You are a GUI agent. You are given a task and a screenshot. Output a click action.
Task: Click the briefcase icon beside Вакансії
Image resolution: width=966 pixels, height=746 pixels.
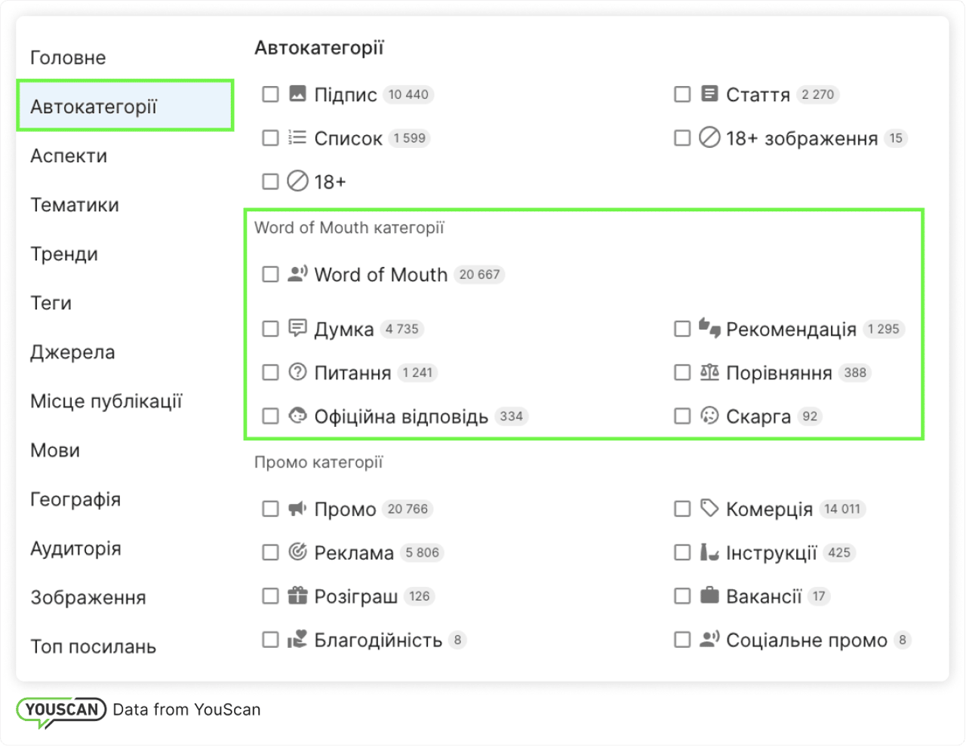(x=709, y=596)
